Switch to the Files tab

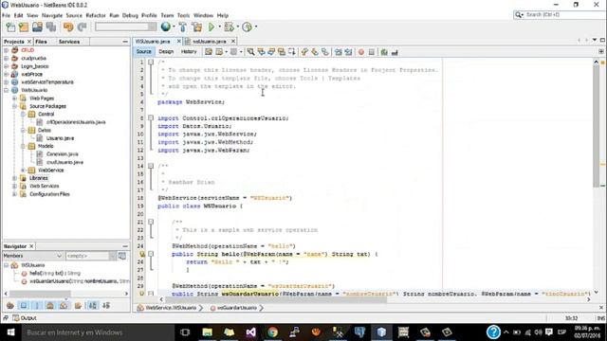pyautogui.click(x=41, y=42)
